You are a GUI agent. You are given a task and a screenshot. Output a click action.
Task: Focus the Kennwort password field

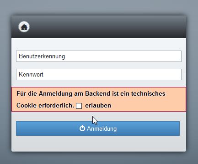click(99, 75)
